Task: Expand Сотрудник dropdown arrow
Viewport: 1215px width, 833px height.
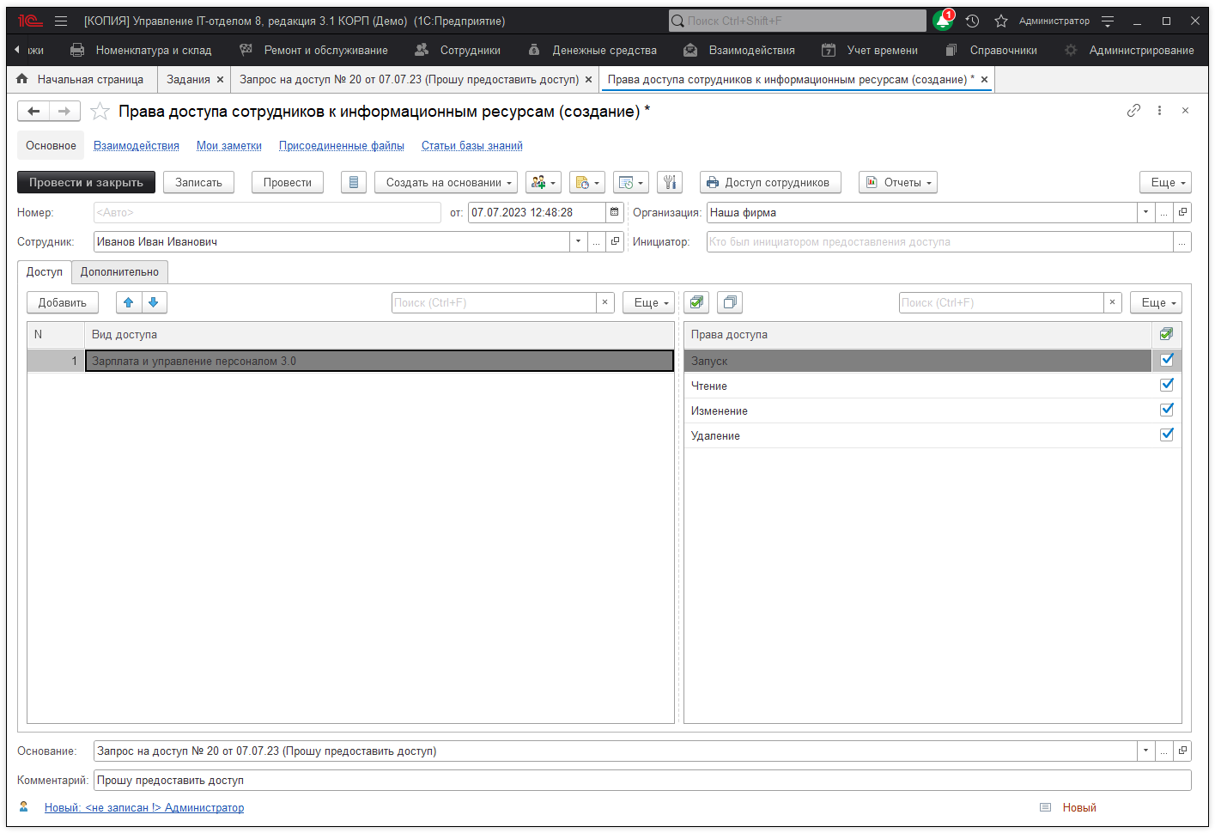Action: click(x=578, y=241)
